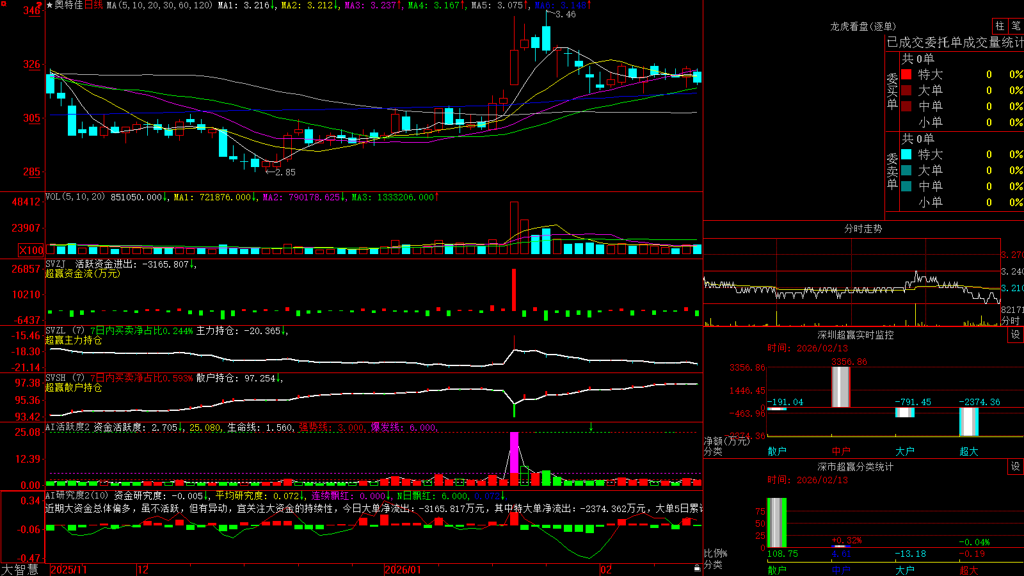Open the red question mark help icon
Image resolution: width=1024 pixels, height=576 pixels.
point(40,5)
